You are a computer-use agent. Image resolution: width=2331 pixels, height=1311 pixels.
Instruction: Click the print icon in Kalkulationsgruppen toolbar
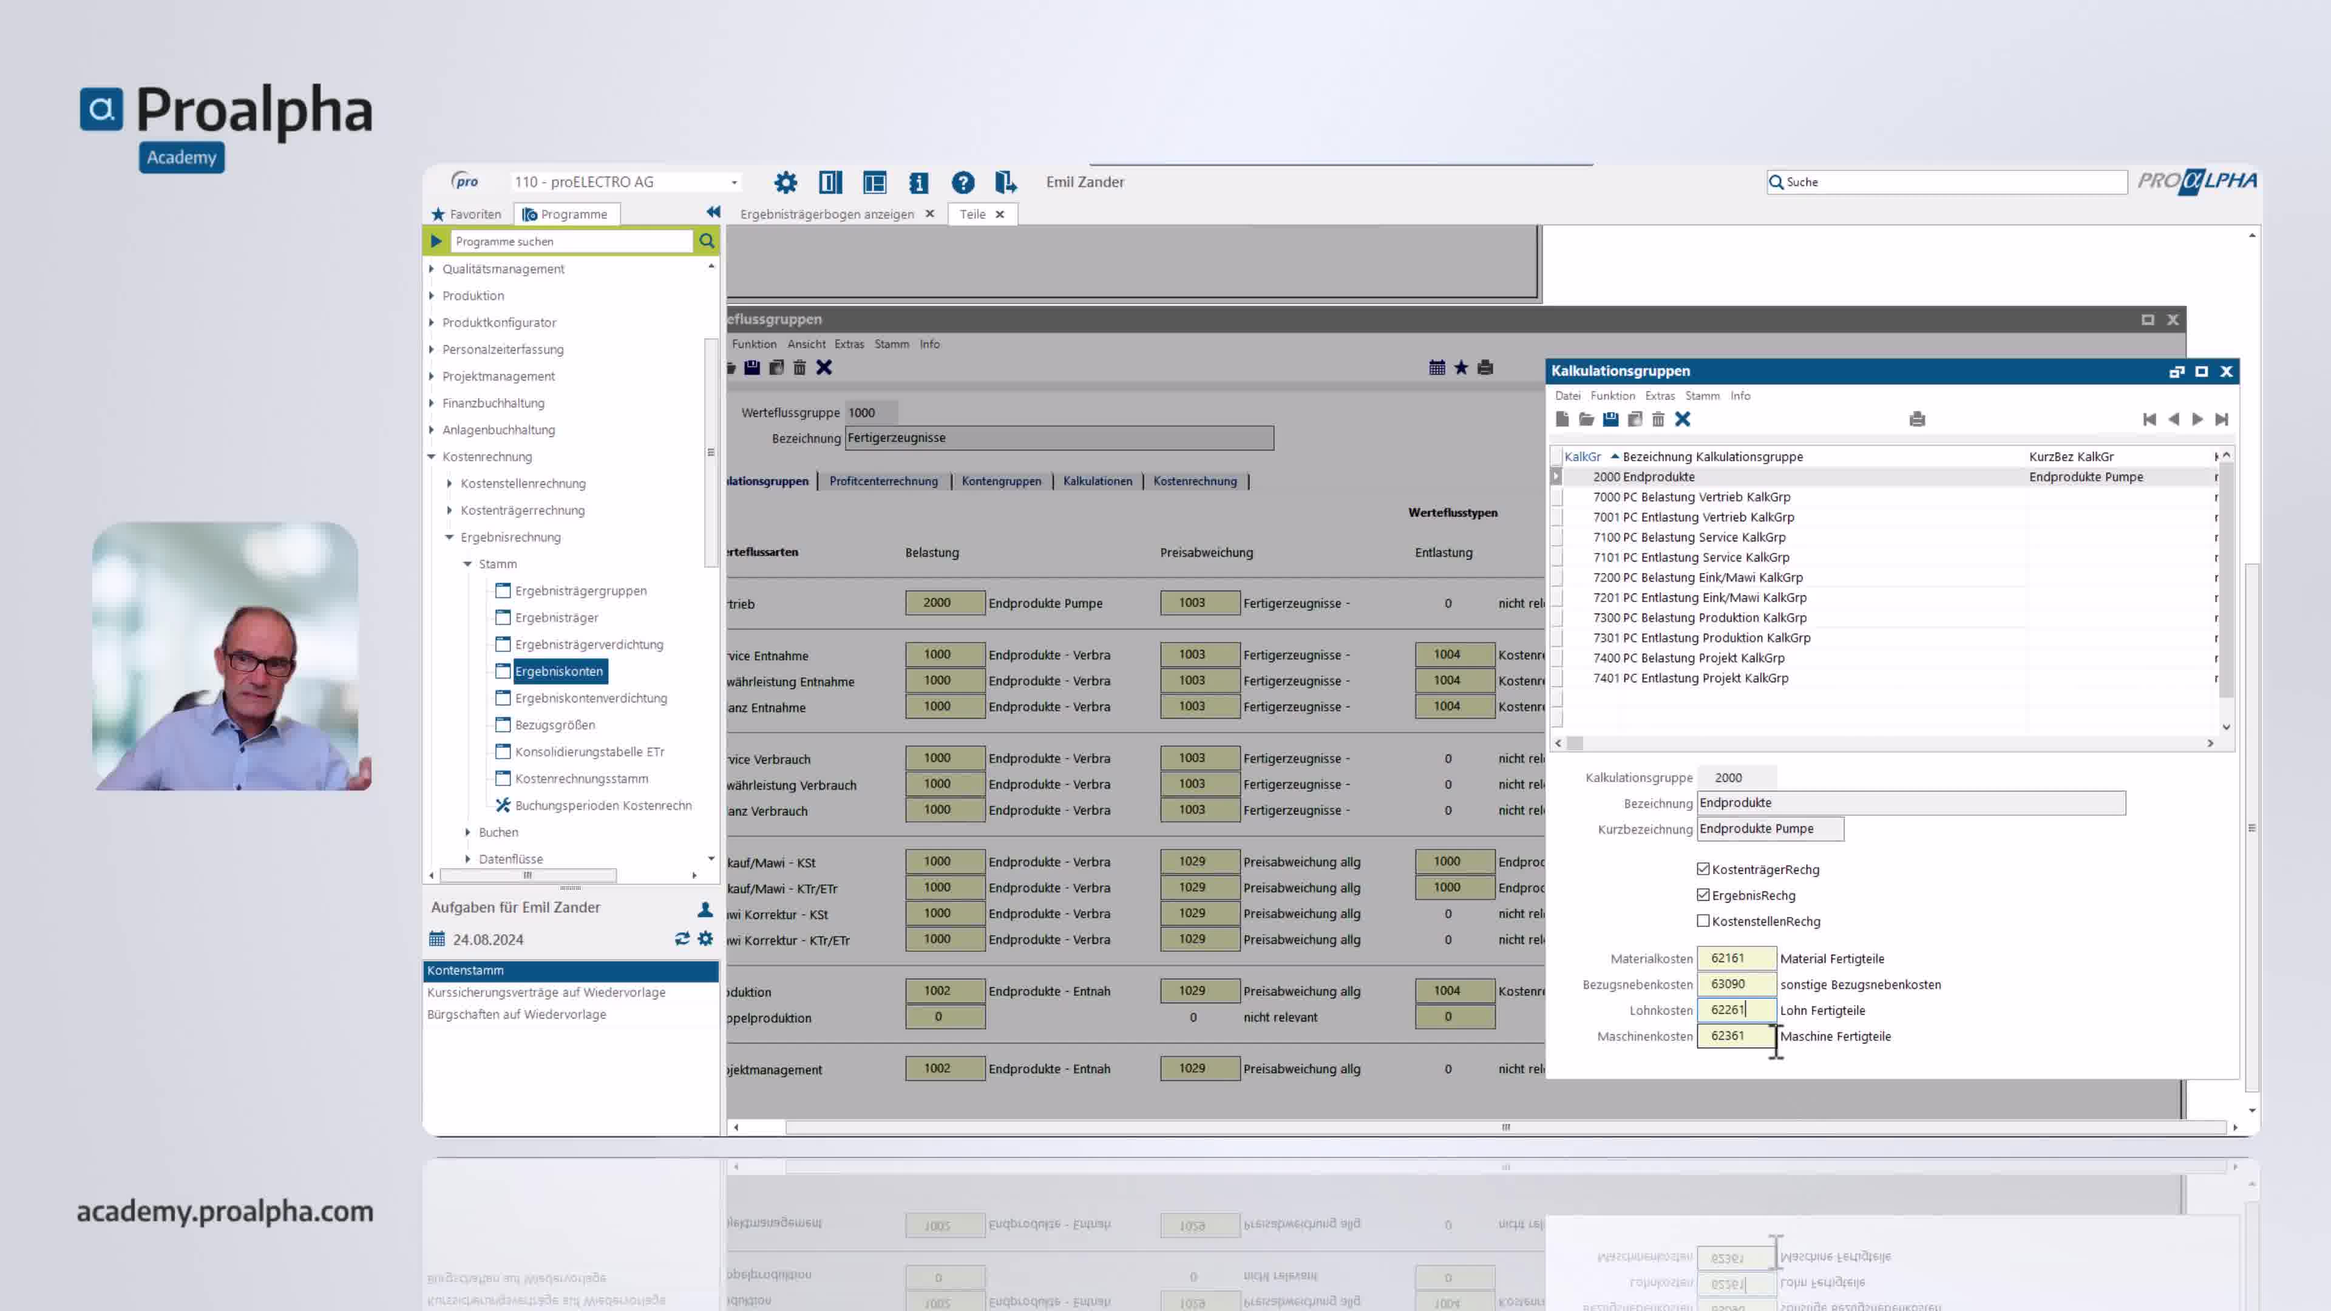pos(1916,419)
